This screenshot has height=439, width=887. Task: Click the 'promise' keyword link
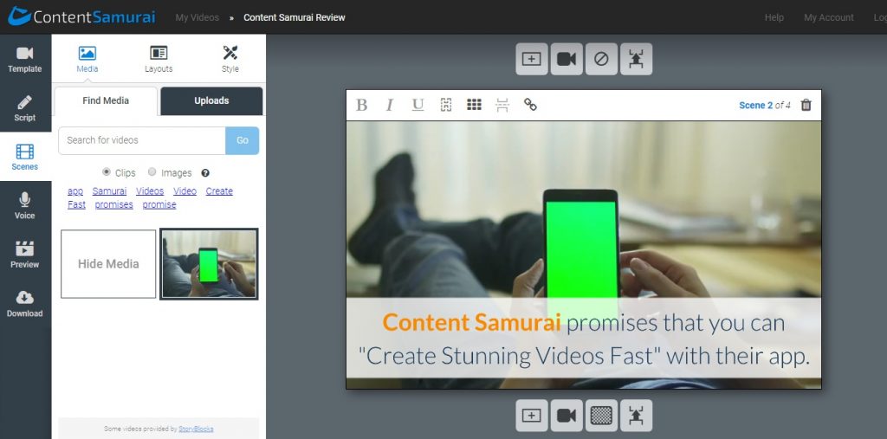pyautogui.click(x=159, y=205)
